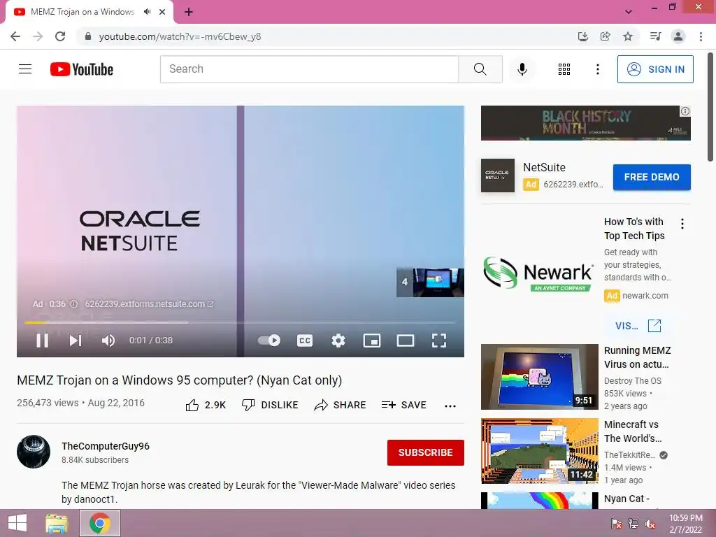Open the Newark ad logo image
This screenshot has height=537, width=716.
point(539,273)
